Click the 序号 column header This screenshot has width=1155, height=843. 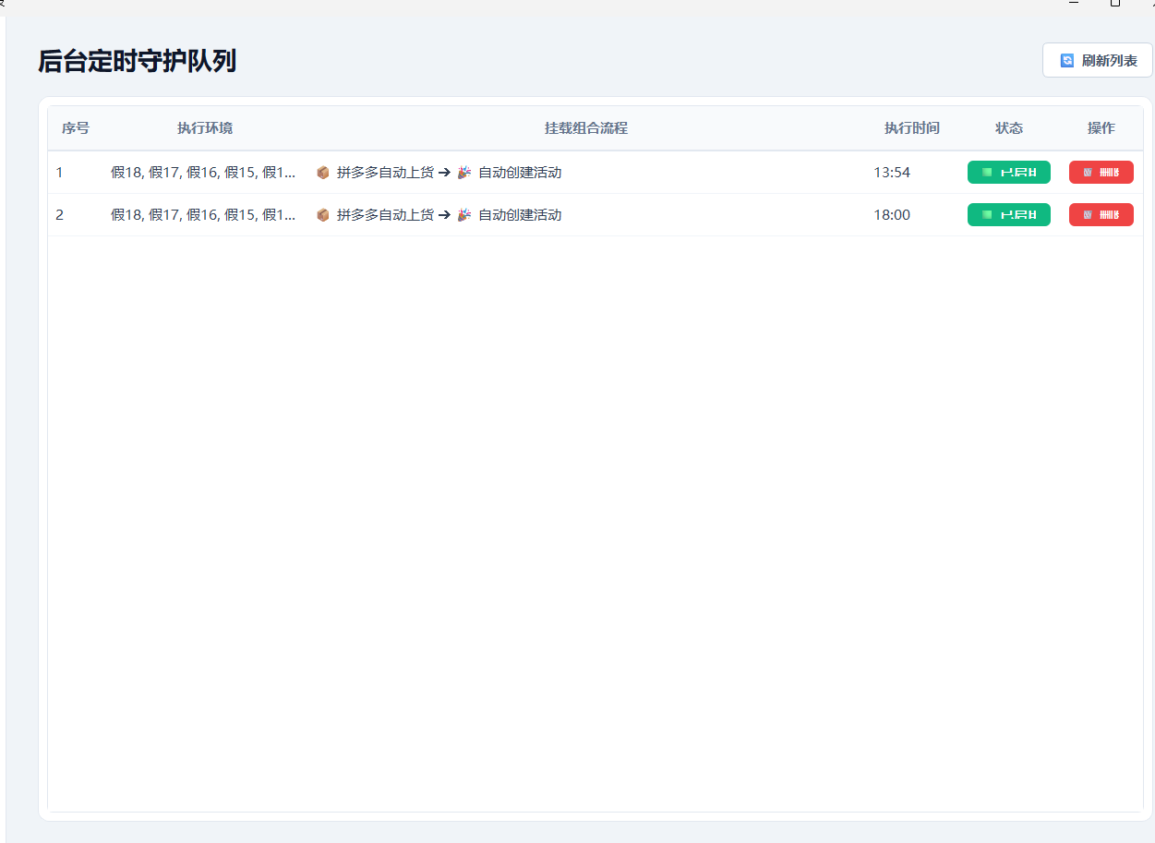pos(76,128)
